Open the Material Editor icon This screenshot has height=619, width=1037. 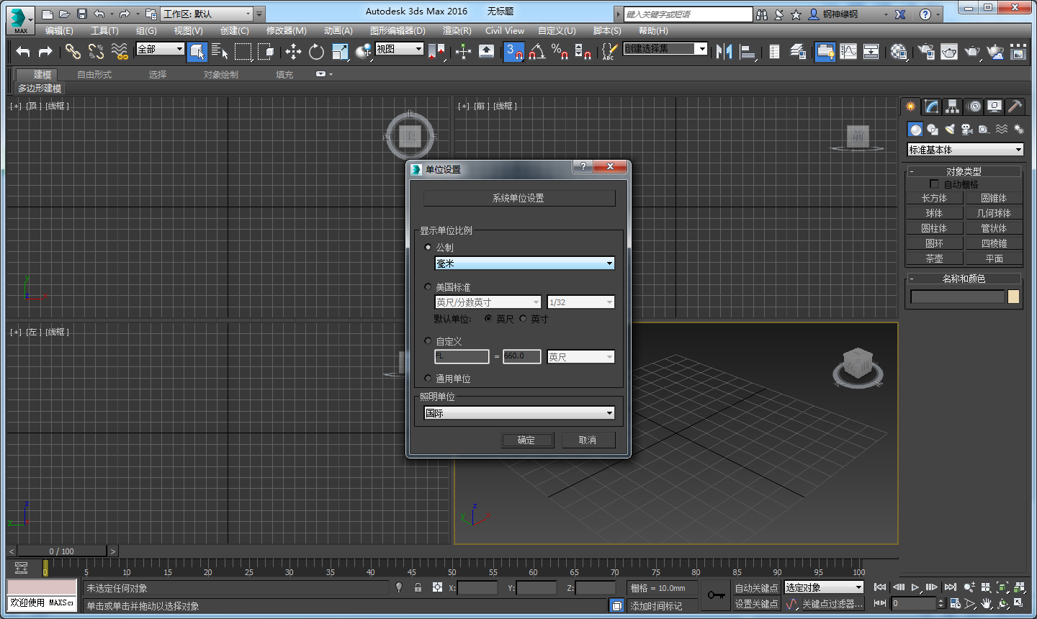tap(899, 51)
